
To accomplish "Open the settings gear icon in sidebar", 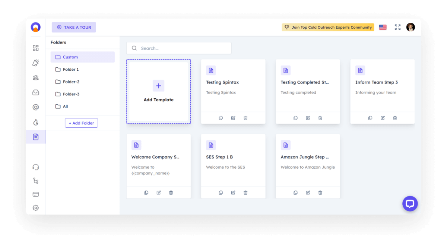I will (x=36, y=208).
